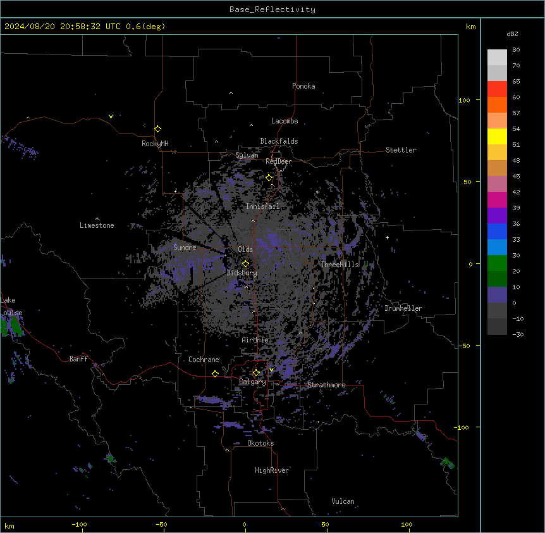Click the Didsbury label
Screen dimensions: 545x533
point(242,273)
